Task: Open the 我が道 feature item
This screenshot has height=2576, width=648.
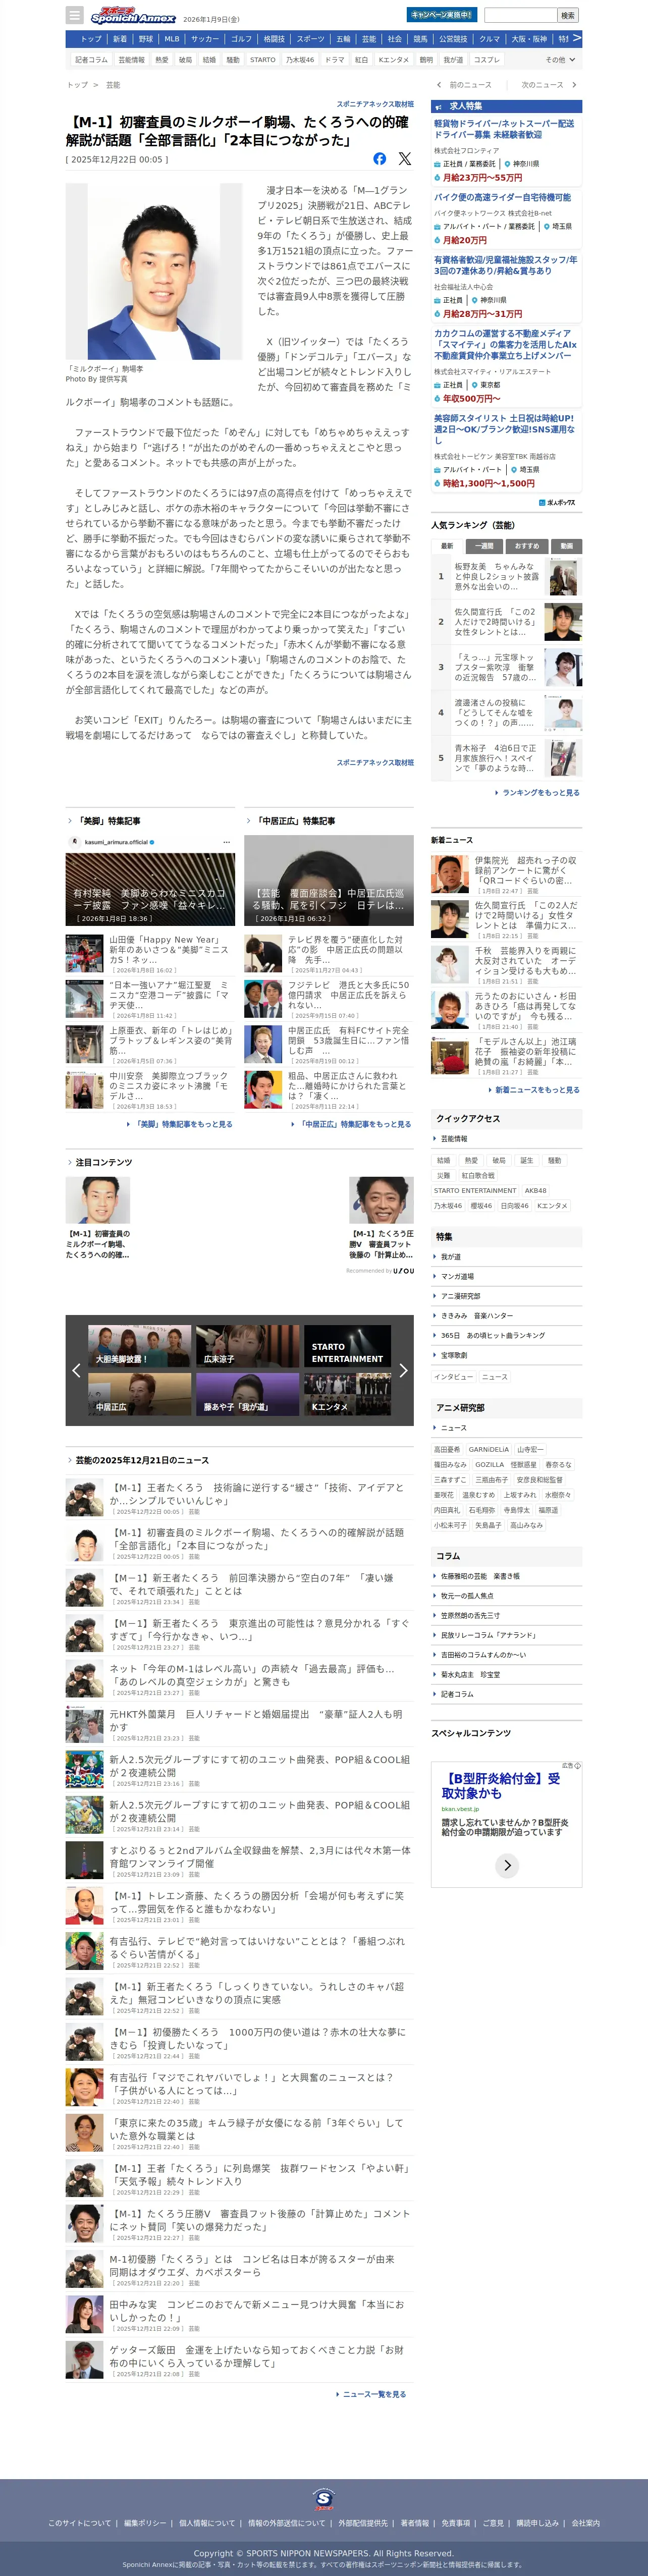Action: click(x=451, y=1257)
